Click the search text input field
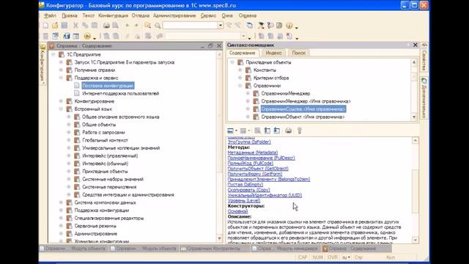 [x=191, y=26]
